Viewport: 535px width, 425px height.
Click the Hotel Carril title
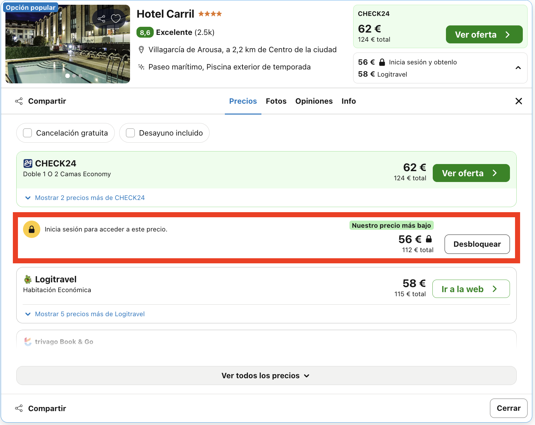click(x=165, y=14)
